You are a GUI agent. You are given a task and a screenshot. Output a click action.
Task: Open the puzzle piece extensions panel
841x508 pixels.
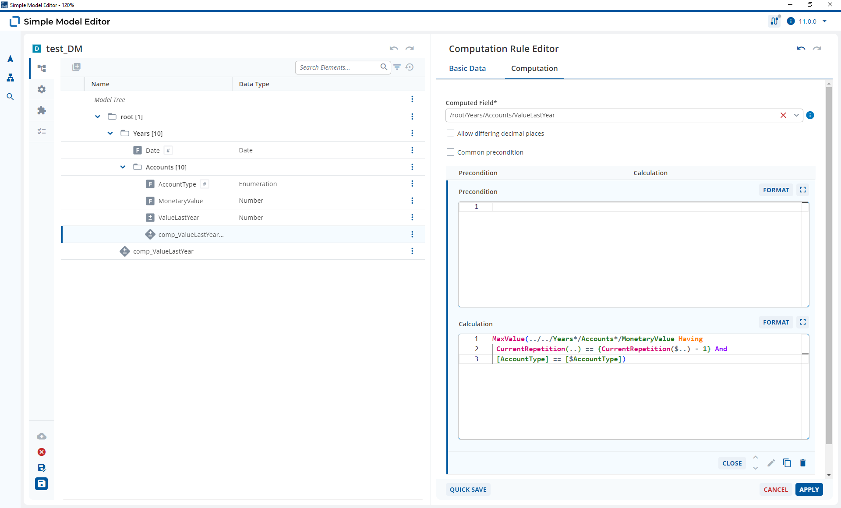42,110
